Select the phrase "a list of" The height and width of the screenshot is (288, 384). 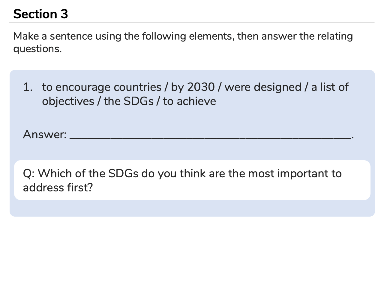point(330,87)
